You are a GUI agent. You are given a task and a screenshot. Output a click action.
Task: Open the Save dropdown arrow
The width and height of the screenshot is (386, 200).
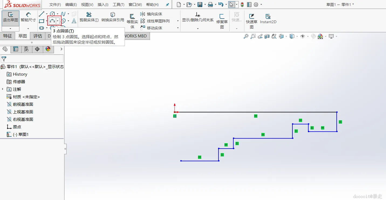(x=205, y=5)
